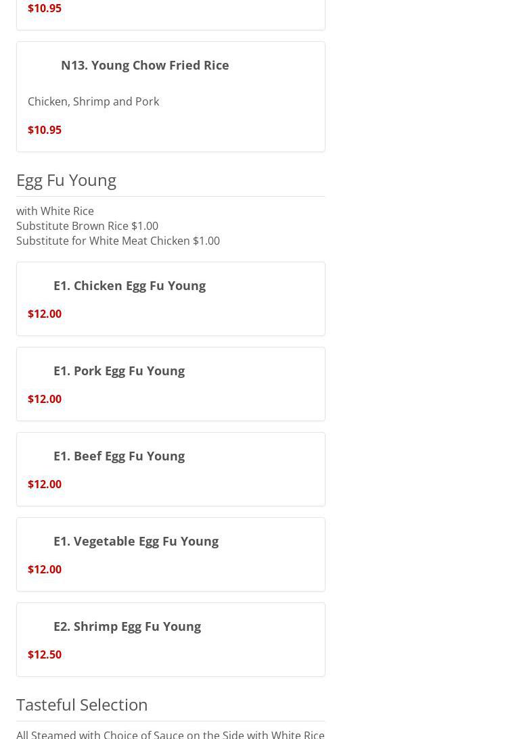Viewport: 521px width, 739px height.
Task: Click the $12.00 price for Chicken Egg Fu Young
Action: coord(45,314)
